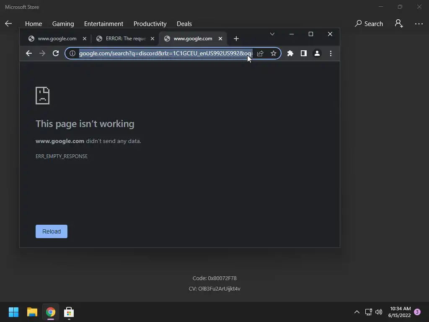The image size is (429, 322).
Task: Open clock and date 10:34 AM
Action: click(399, 312)
